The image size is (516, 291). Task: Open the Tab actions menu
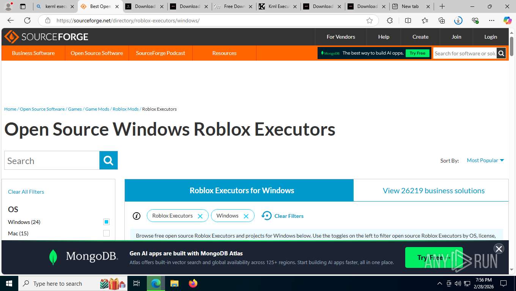pyautogui.click(x=23, y=6)
